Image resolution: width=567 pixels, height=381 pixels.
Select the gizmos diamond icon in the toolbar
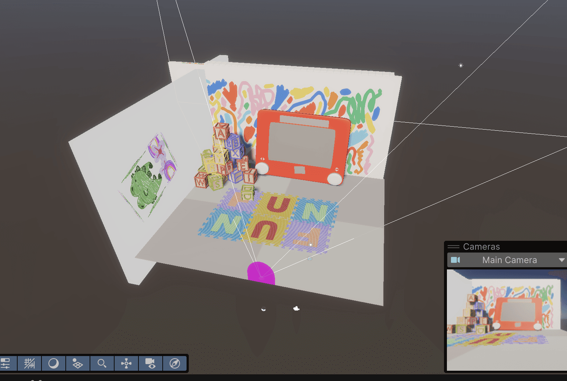[78, 363]
